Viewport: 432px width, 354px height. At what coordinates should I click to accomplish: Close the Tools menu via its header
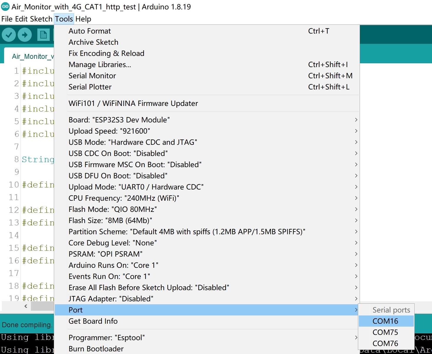(x=64, y=19)
